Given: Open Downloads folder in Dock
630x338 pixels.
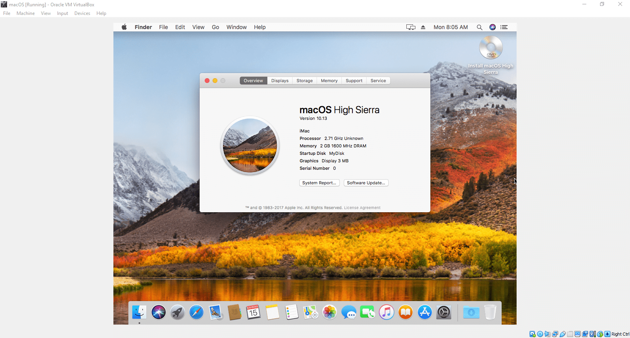Looking at the screenshot, I should (471, 312).
